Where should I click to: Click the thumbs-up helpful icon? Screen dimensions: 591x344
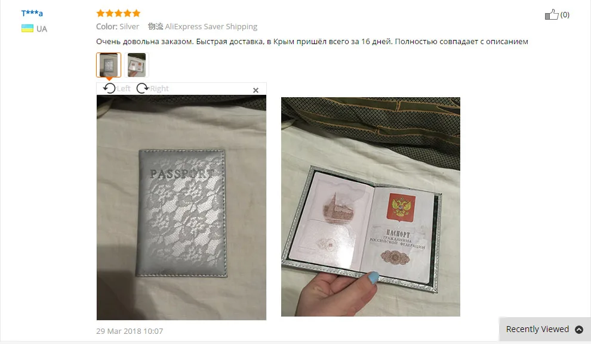pyautogui.click(x=552, y=15)
